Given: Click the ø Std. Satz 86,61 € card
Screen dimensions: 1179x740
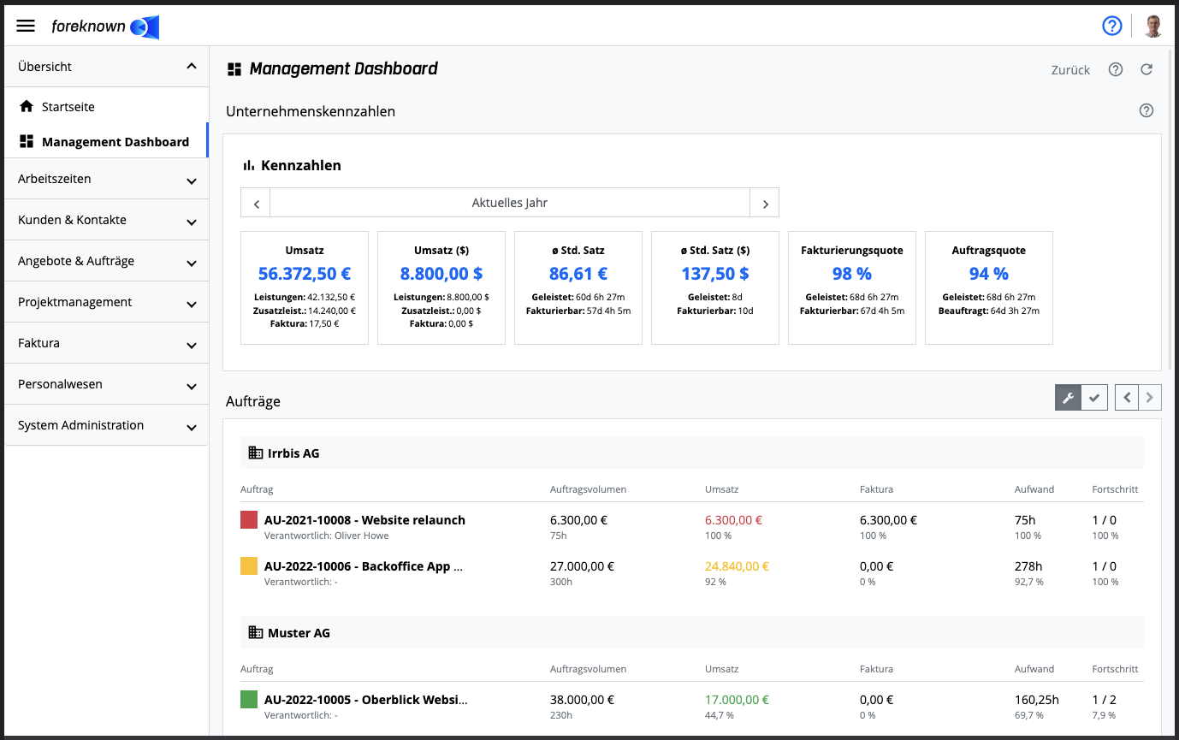Looking at the screenshot, I should click(x=578, y=287).
